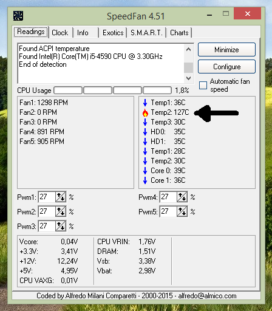The width and height of the screenshot is (272, 311).
Task: Click the second CPU Usage bar
Action: [98, 91]
